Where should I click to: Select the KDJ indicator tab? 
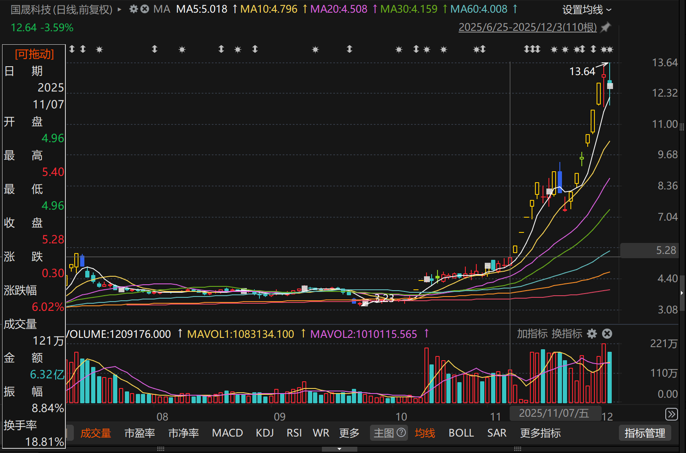(265, 433)
